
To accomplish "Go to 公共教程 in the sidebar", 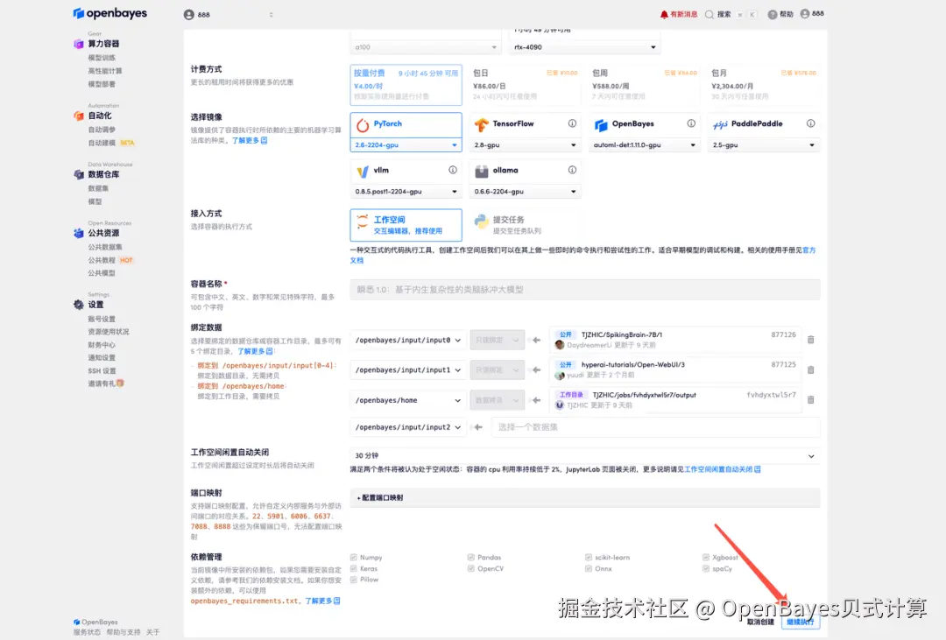I will [102, 261].
